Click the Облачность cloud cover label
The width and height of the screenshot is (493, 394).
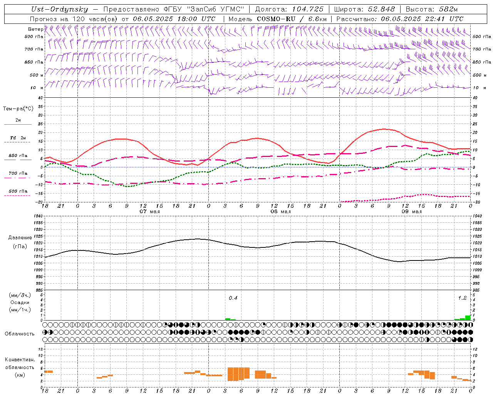point(20,334)
